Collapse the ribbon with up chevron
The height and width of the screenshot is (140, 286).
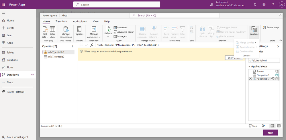pos(280,40)
